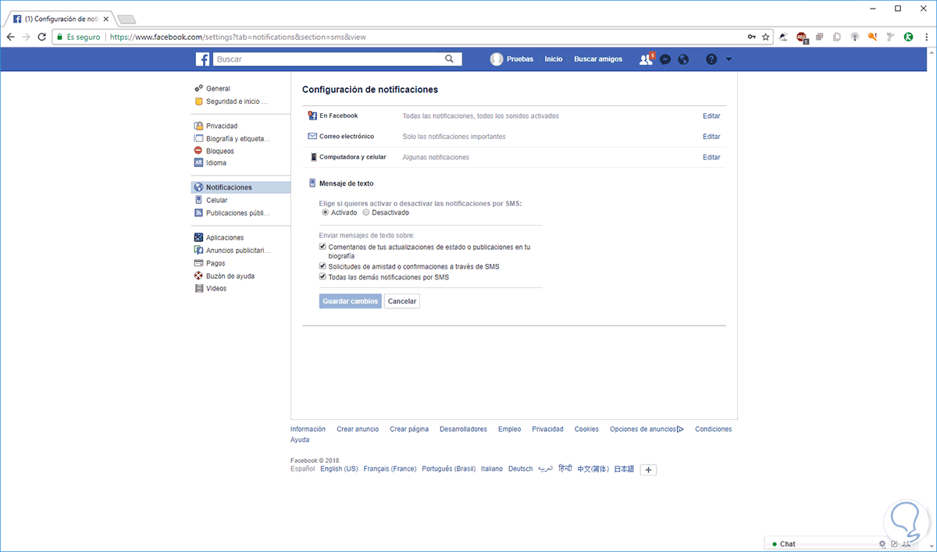Click the Pruebas profile name
This screenshot has width=937, height=552.
coord(520,59)
